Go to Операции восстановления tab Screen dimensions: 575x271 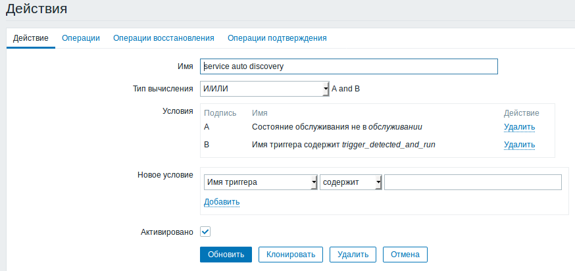point(164,38)
